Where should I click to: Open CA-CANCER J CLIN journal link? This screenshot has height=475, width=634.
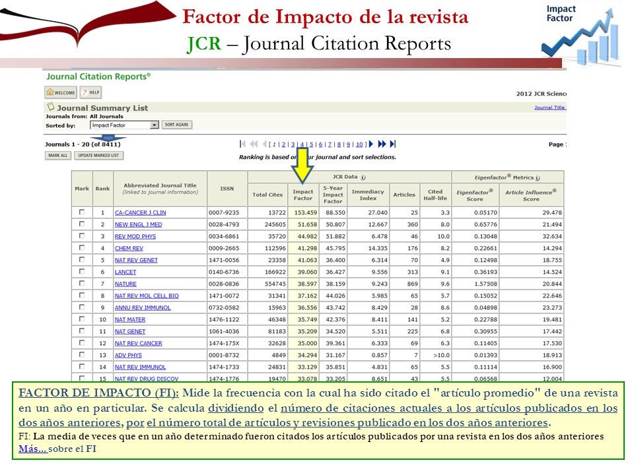(x=140, y=212)
